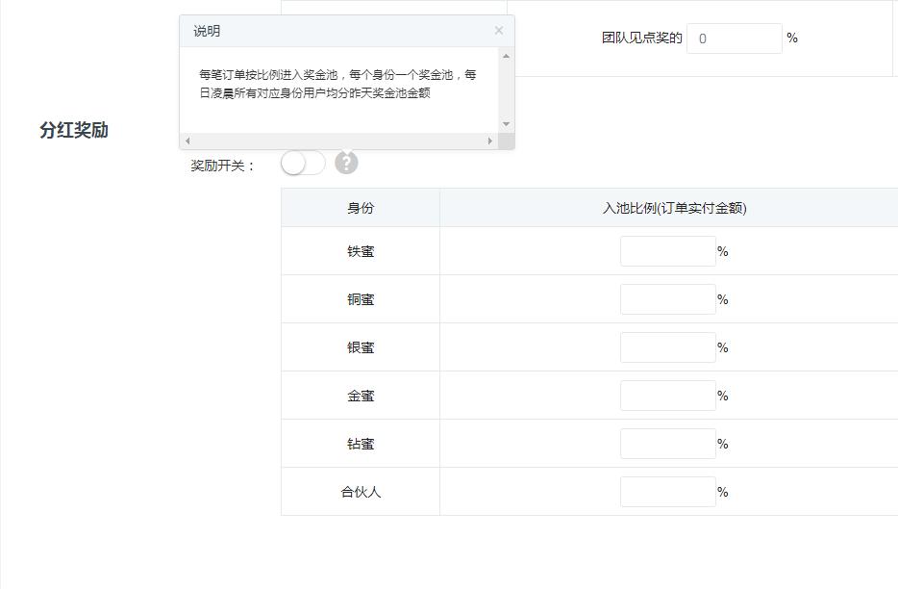The height and width of the screenshot is (589, 898).
Task: Click the down arrow on the popup vertical scrollbar
Action: click(507, 123)
